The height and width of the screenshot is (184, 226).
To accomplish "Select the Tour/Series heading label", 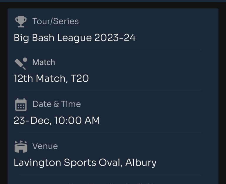I will 56,21.
